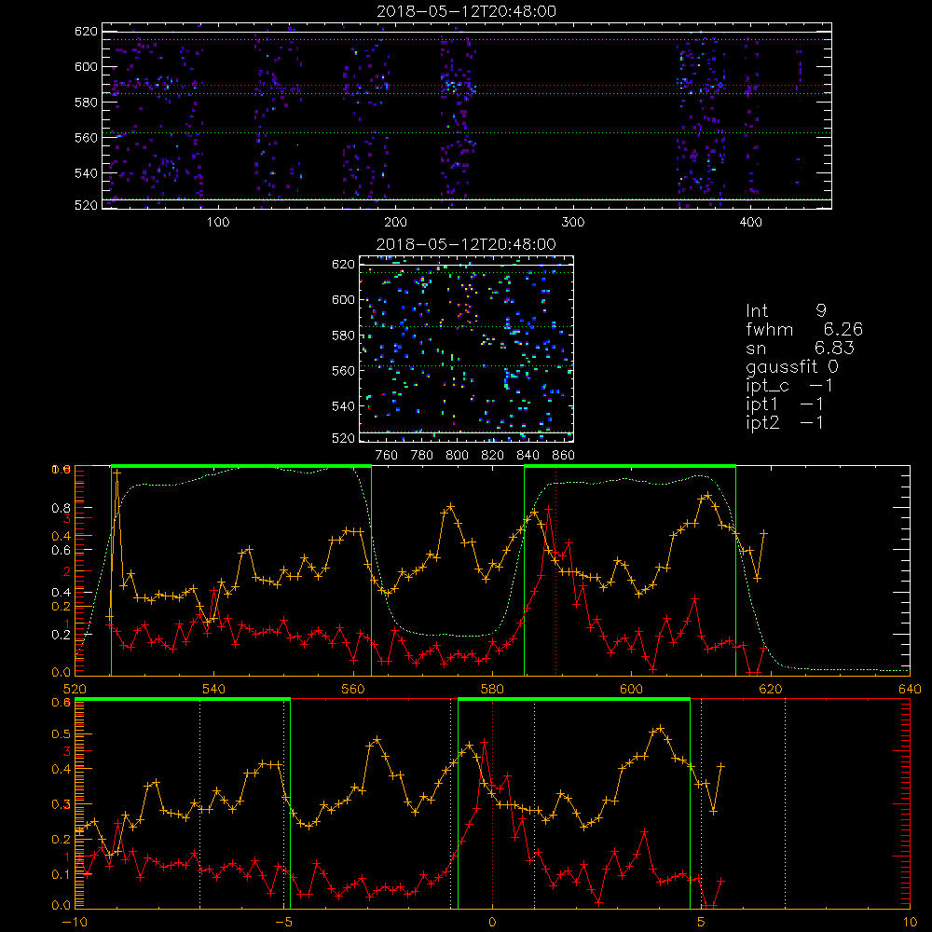Click the 'ipt_c -1' readout
This screenshot has height=932, width=932.
coord(788,386)
